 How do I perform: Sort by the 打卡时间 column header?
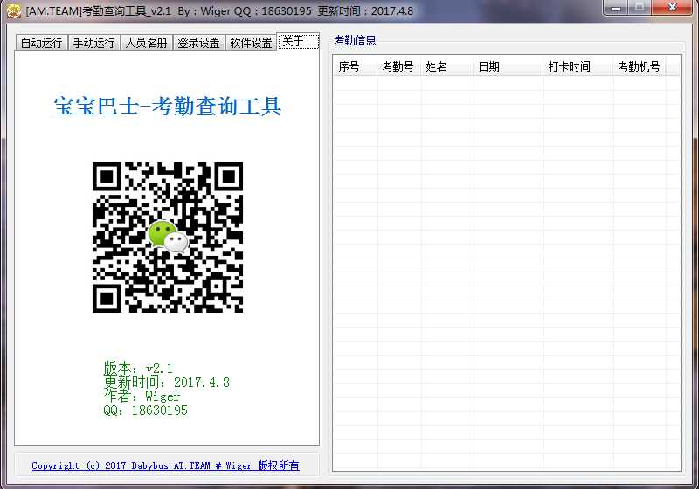click(x=578, y=67)
